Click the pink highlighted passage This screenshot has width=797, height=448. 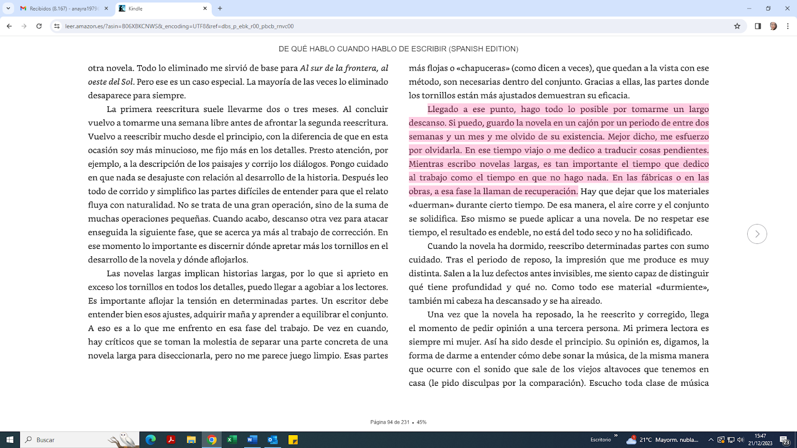559,150
